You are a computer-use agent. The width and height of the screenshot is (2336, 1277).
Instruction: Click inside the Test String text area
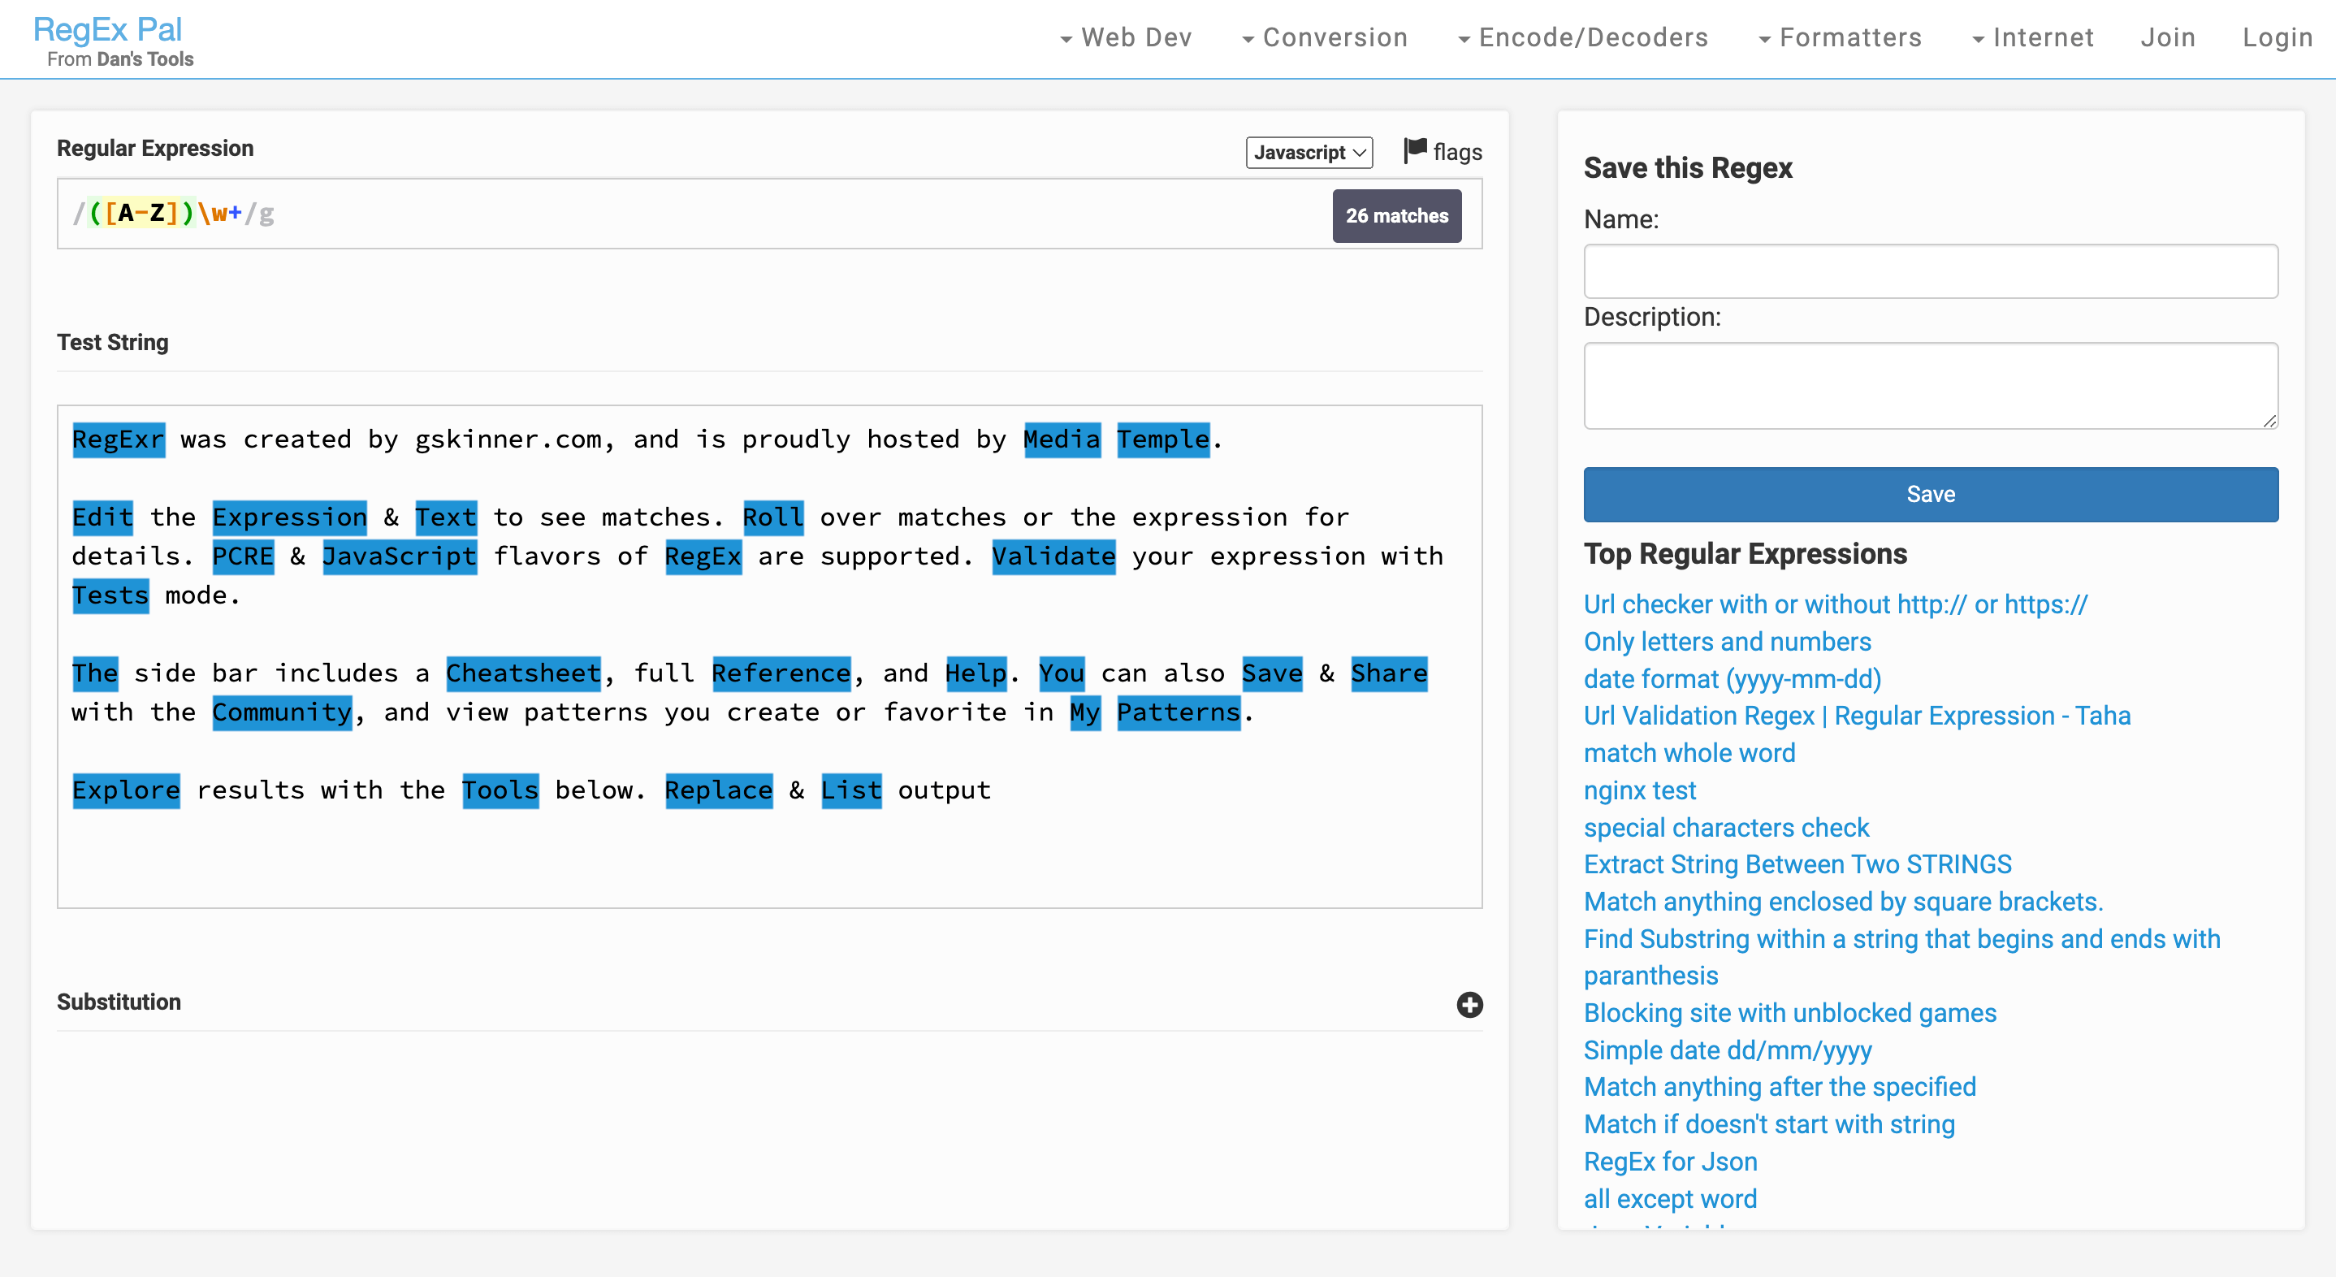pos(769,656)
